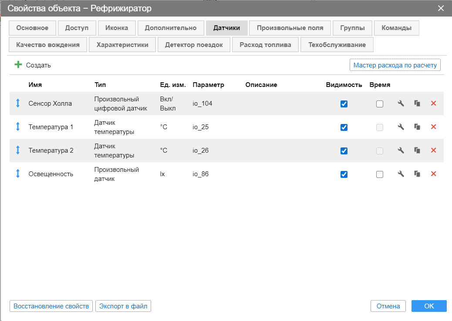The image size is (452, 321).
Task: Close the object properties dialog
Action: point(441,8)
